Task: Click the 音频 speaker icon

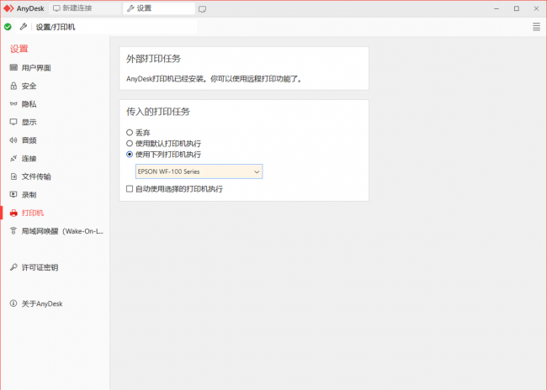Action: pos(13,140)
